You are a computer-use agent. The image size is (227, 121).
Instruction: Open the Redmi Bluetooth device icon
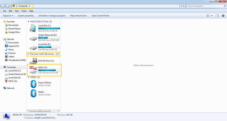33,93
